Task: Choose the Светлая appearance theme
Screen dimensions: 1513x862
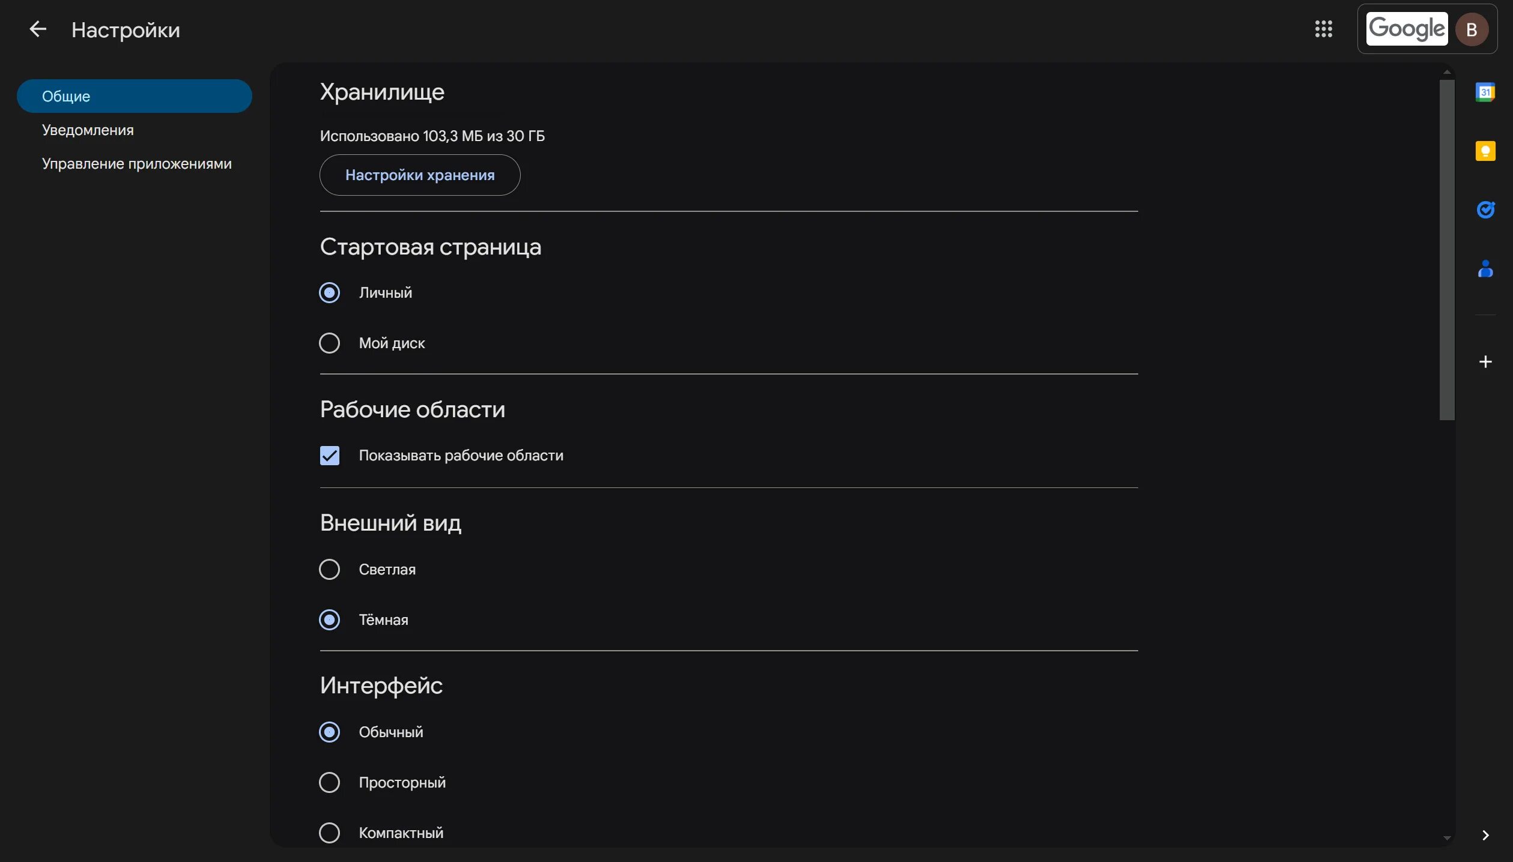Action: (329, 570)
